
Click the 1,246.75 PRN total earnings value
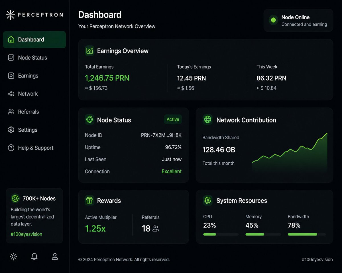(107, 78)
